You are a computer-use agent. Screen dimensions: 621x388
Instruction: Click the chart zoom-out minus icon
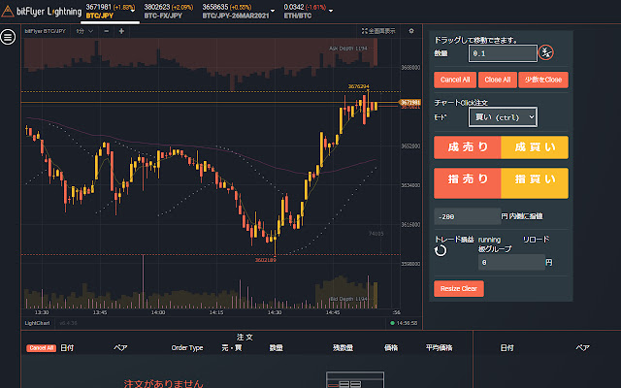tap(106, 31)
